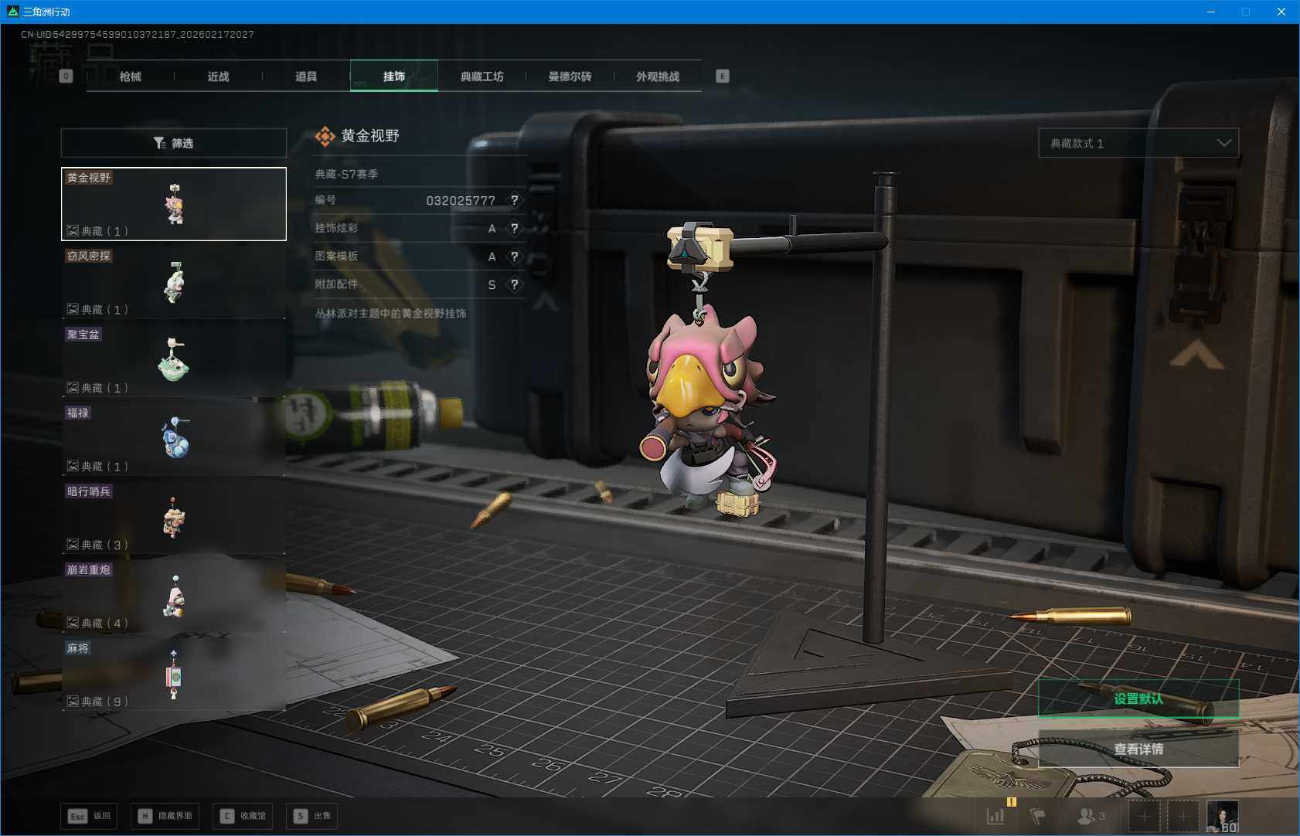Screen dimensions: 1300x836
Task: Switch to the 曼德尔砖 tab
Action: tap(570, 76)
